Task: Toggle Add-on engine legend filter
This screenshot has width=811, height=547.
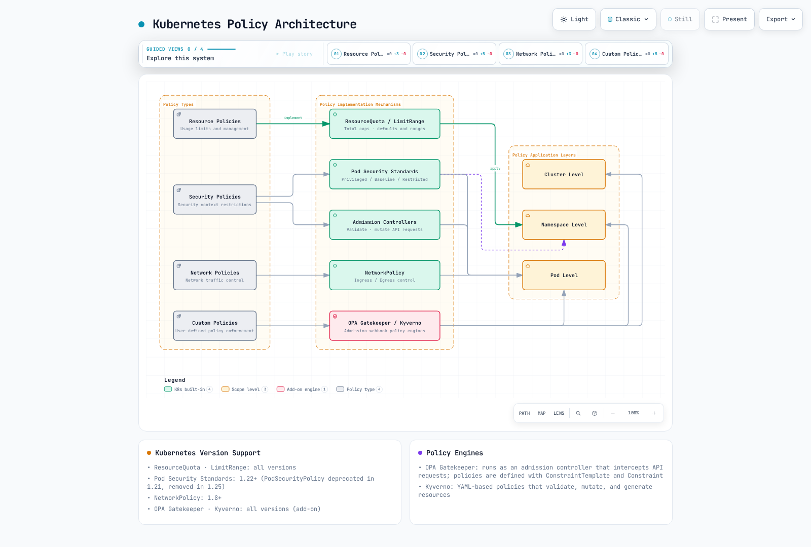Action: 302,389
